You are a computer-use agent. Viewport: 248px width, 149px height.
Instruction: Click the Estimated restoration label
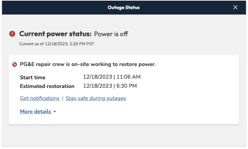coord(47,86)
